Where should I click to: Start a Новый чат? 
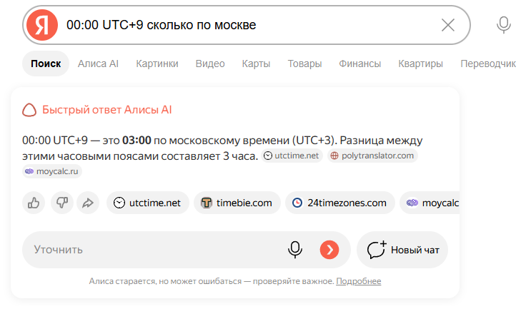pyautogui.click(x=402, y=250)
